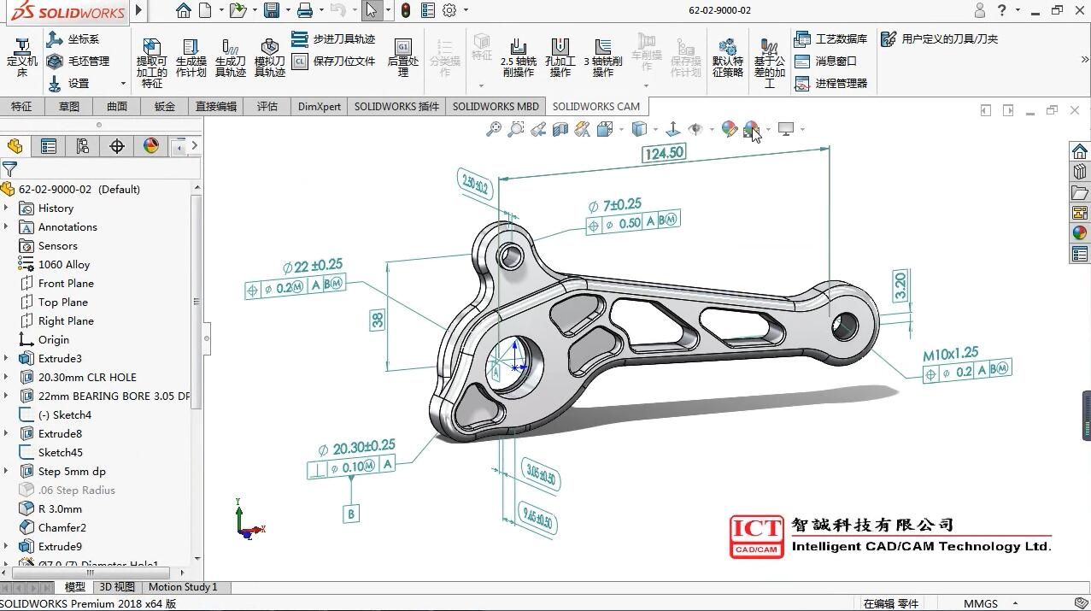Click the Home icon in top toolbar
Screen dimensions: 1091x611
(183, 10)
